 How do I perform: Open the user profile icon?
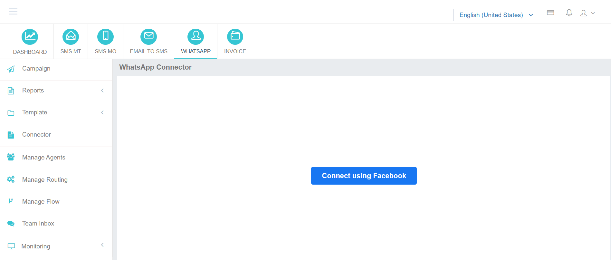(x=583, y=13)
